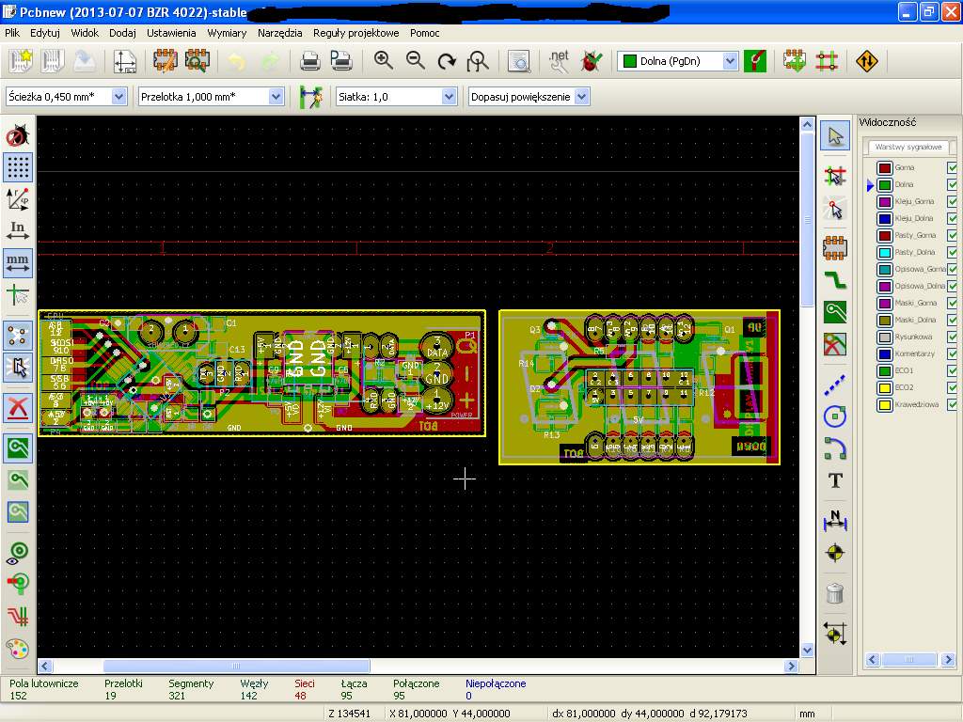Open the netlist (.net) reader

point(559,61)
